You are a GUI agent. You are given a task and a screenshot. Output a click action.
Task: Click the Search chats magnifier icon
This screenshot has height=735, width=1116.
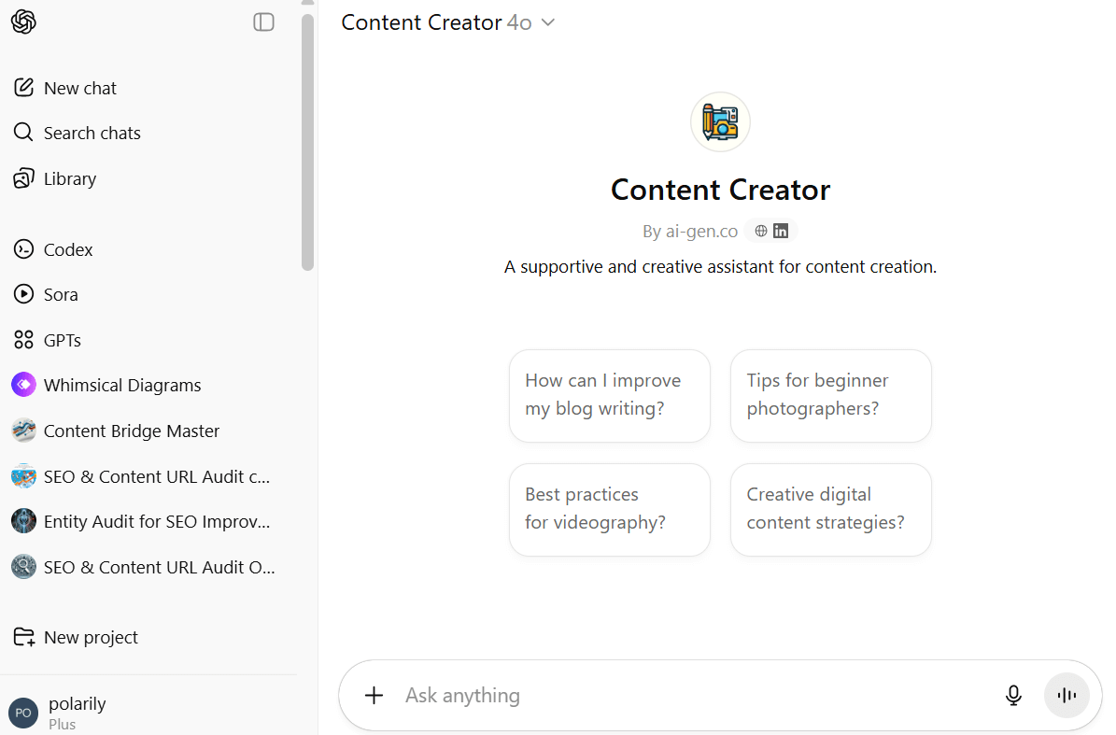(23, 133)
